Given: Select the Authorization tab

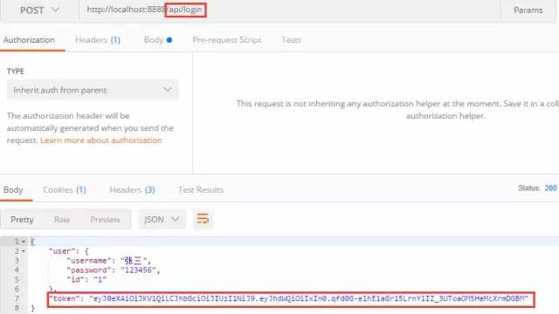Looking at the screenshot, I should (29, 40).
